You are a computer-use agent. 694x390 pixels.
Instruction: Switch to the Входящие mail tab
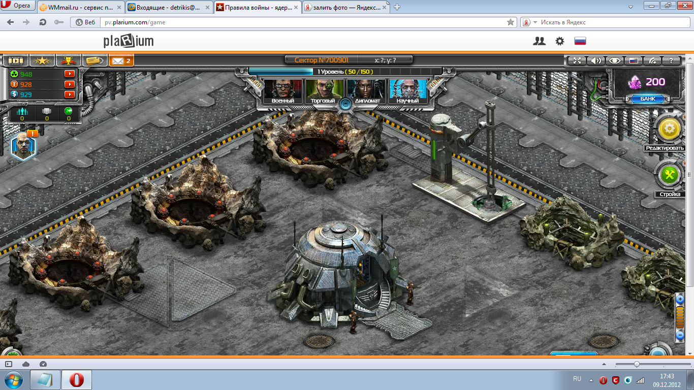click(x=168, y=7)
